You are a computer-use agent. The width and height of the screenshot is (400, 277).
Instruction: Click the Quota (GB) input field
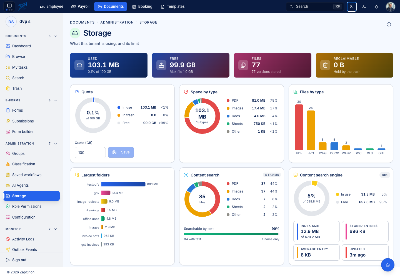click(x=90, y=153)
